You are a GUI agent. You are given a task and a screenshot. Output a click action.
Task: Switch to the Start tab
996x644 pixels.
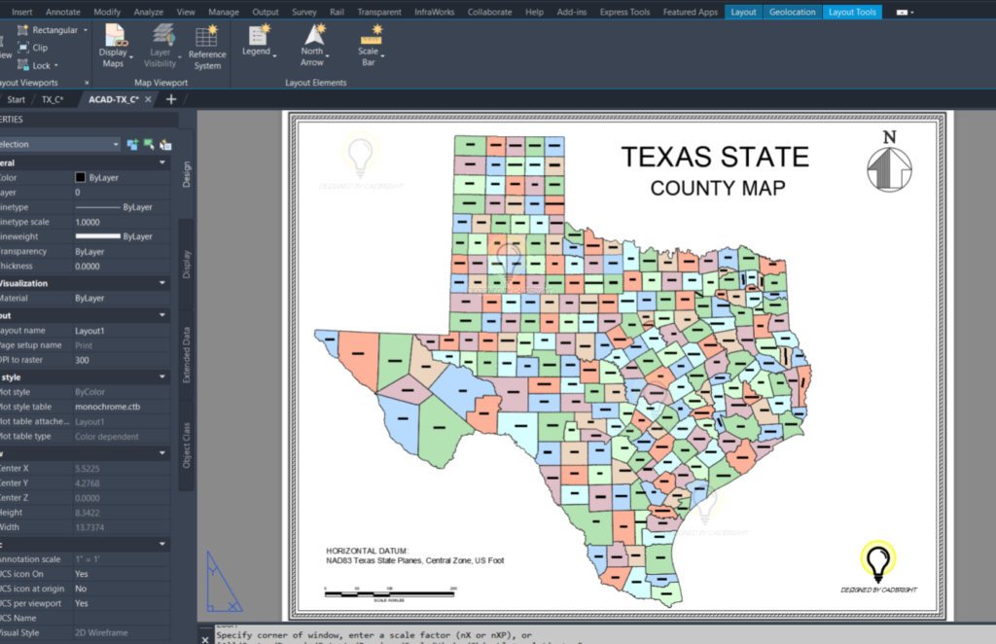(17, 98)
